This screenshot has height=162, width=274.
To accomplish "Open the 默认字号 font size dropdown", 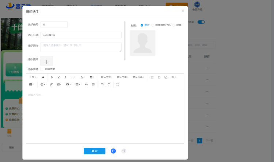I will [x=107, y=77].
